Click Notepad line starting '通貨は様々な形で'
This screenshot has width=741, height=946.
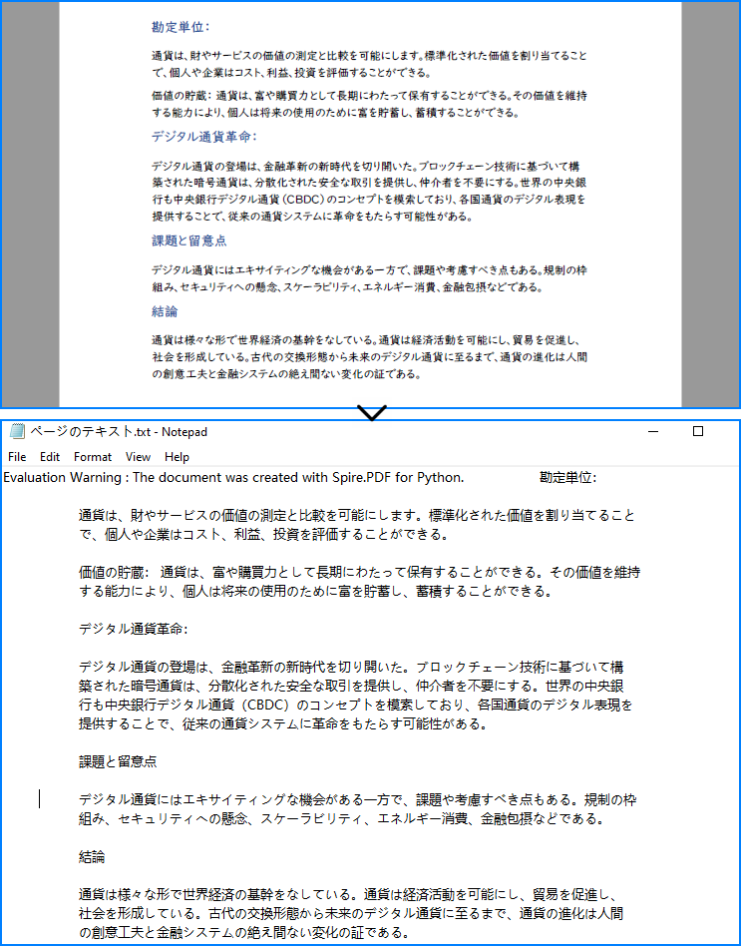[x=346, y=894]
